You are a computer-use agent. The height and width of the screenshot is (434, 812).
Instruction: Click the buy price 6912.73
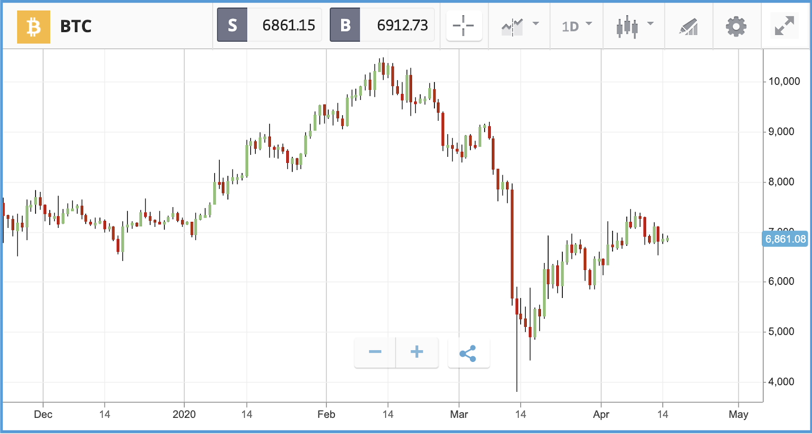point(402,25)
